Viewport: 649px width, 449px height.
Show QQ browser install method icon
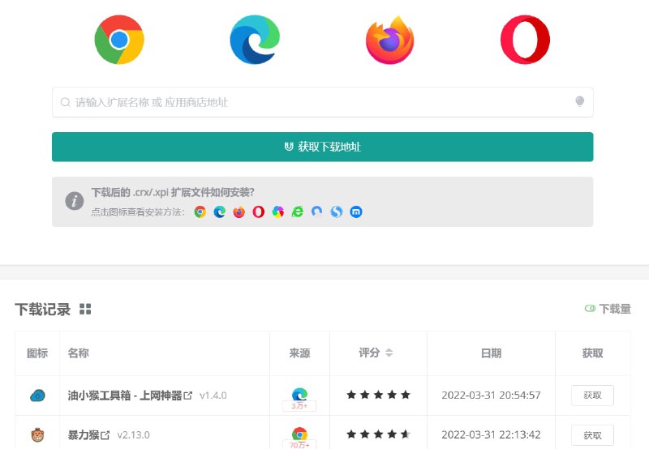[x=316, y=212]
